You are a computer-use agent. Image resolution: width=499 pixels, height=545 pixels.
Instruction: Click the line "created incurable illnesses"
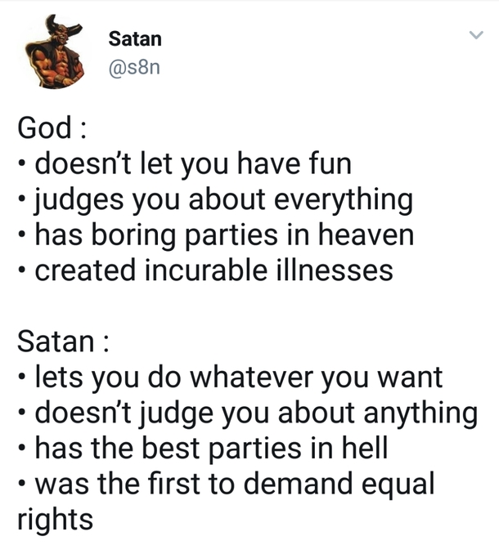214,270
